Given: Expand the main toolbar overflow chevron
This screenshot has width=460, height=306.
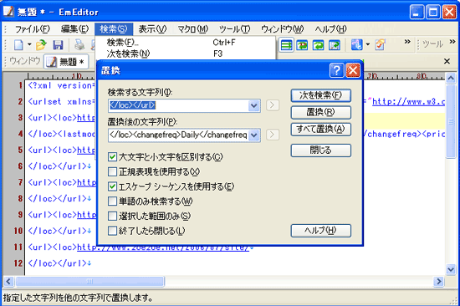Looking at the screenshot, I should tap(407, 42).
